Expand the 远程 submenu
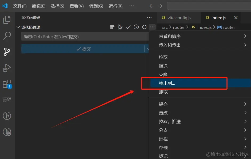The image size is (251, 159). tap(200, 139)
